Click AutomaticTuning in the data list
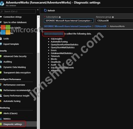This screenshot has width=133, height=129. [x=59, y=42]
